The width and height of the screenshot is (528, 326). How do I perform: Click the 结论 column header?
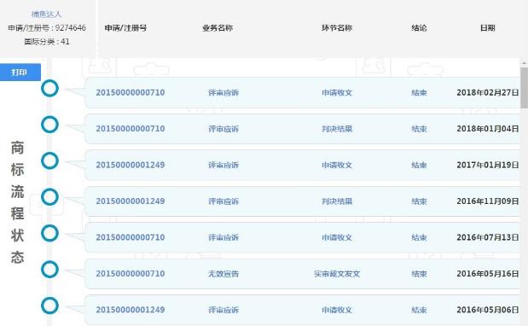pyautogui.click(x=419, y=28)
